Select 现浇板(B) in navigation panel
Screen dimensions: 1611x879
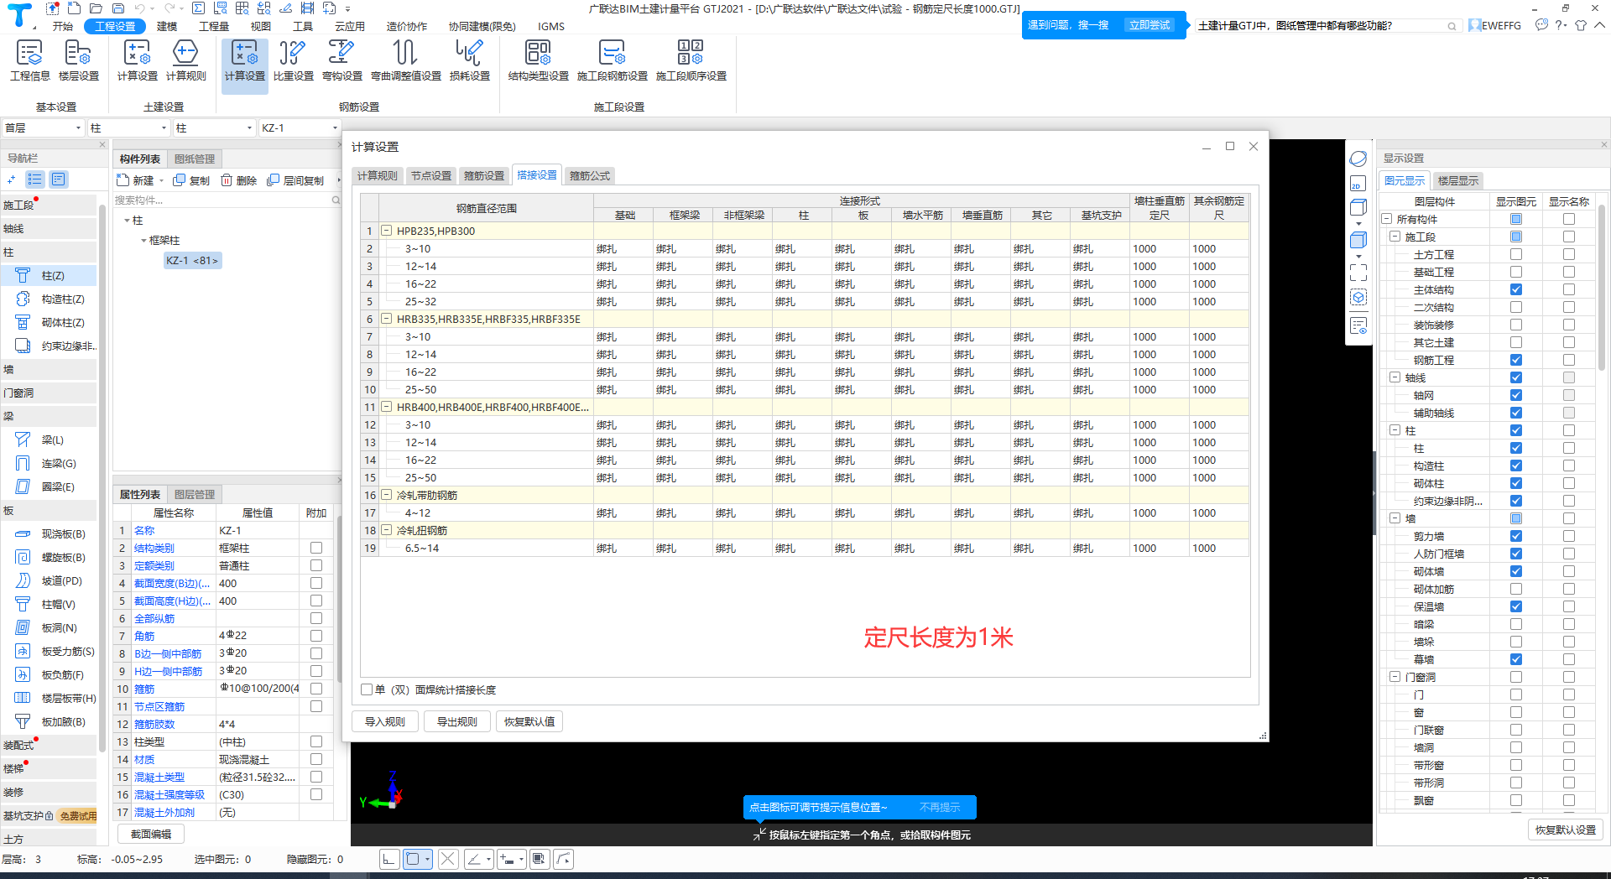[50, 533]
